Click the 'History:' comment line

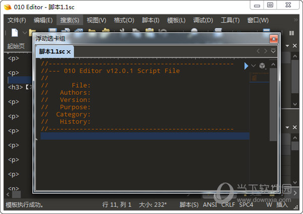(x=66, y=122)
